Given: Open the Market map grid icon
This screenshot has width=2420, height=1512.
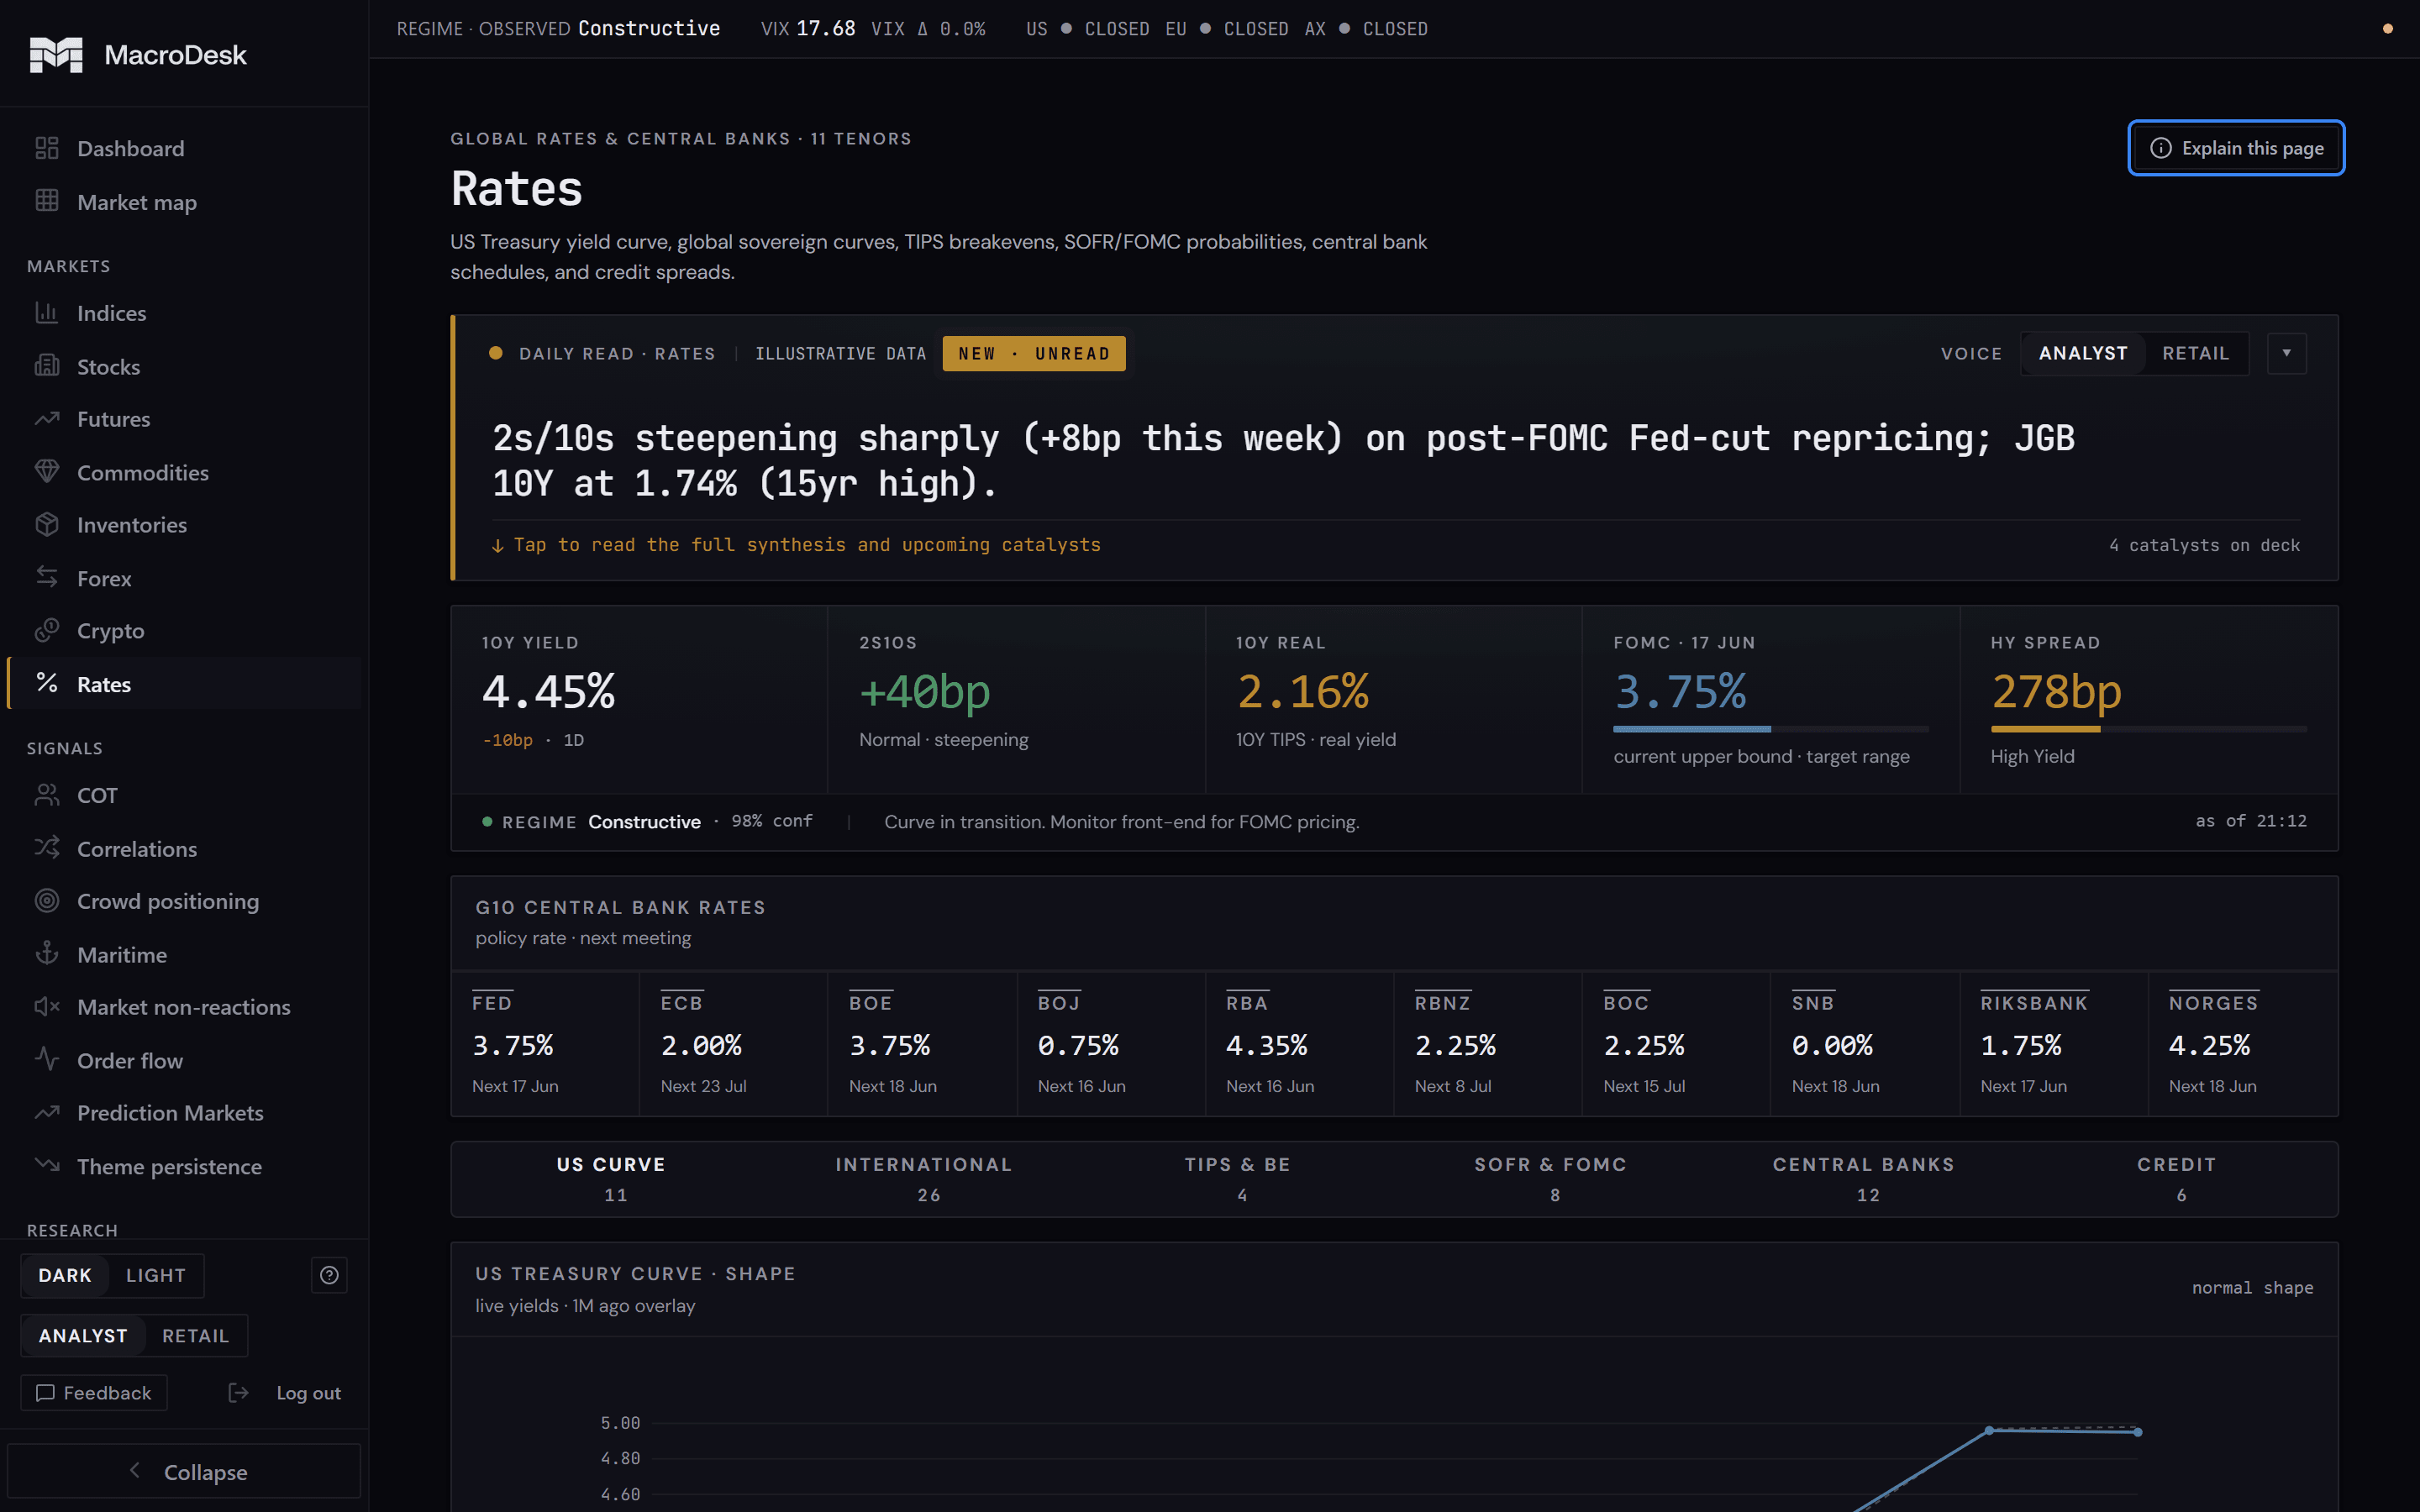Looking at the screenshot, I should pos(47,201).
